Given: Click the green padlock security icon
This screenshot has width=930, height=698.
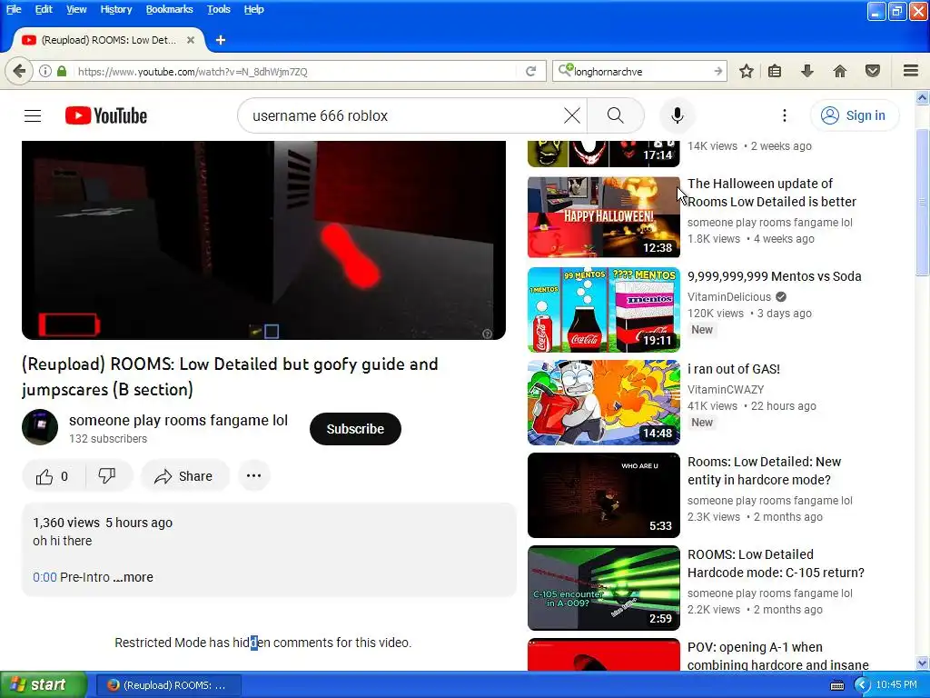Looking at the screenshot, I should (62, 71).
